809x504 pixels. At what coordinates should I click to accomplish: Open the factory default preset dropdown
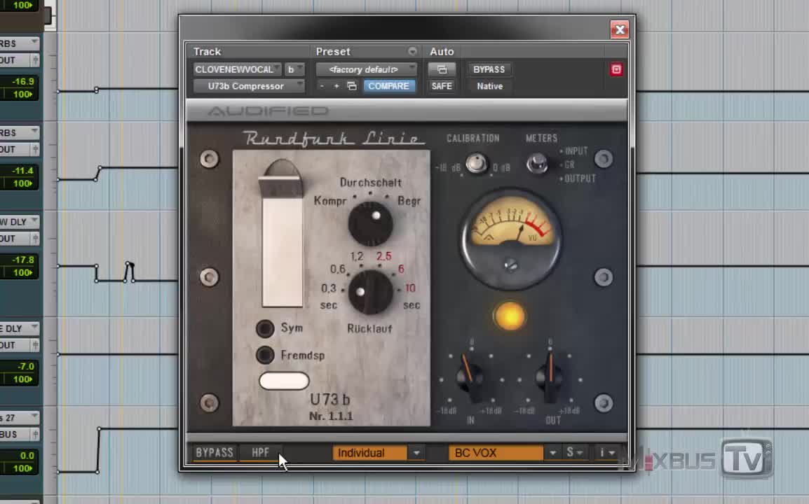coord(366,69)
